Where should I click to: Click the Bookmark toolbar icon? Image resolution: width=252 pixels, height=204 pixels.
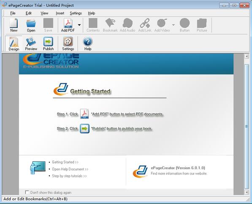110,23
